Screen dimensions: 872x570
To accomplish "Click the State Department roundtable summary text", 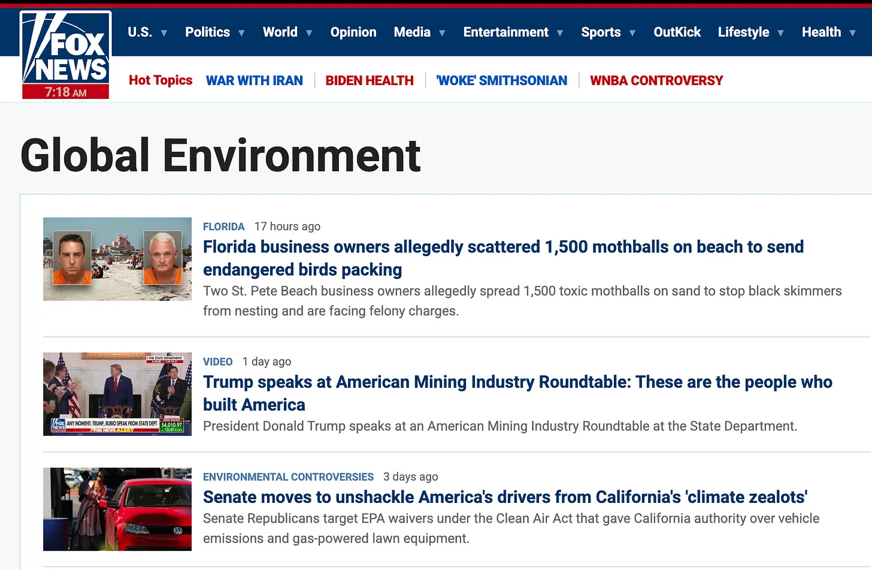I will pyautogui.click(x=500, y=426).
